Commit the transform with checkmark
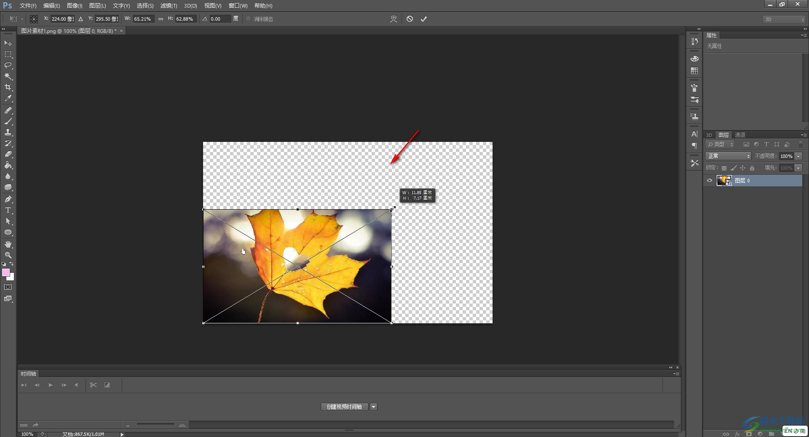The width and height of the screenshot is (809, 437). [423, 19]
